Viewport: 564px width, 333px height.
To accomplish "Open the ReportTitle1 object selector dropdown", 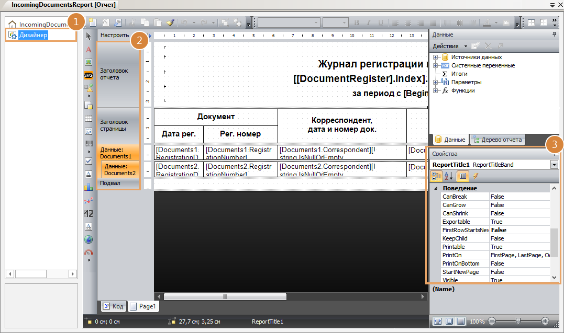I will click(554, 165).
